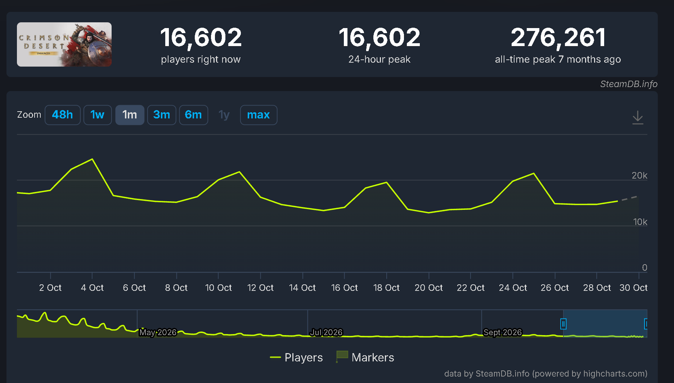Choose the max zoom range
674x383 pixels.
tap(259, 115)
